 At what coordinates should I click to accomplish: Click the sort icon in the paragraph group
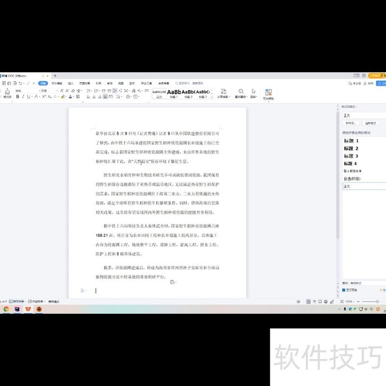(134, 91)
